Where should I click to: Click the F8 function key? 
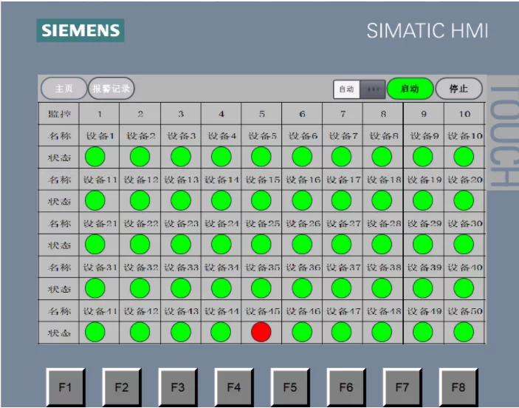[x=458, y=387]
